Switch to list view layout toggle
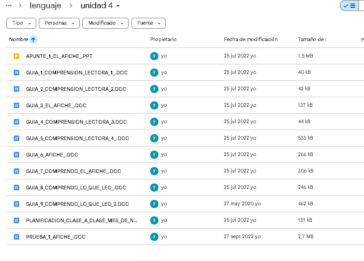This screenshot has height=261, width=364. pos(349,5)
